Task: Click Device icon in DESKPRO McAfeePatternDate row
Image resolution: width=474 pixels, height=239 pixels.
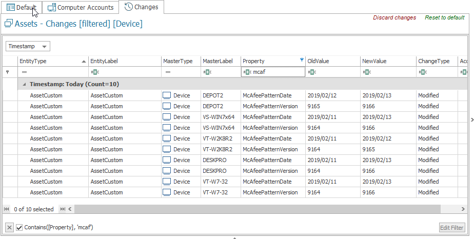Action: pos(167,160)
